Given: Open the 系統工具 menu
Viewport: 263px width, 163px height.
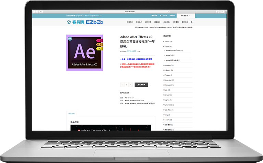Looking at the screenshot, I should pos(166,22).
